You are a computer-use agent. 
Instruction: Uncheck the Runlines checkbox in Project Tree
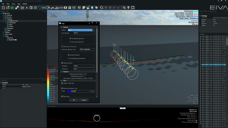pyautogui.click(x=6, y=15)
